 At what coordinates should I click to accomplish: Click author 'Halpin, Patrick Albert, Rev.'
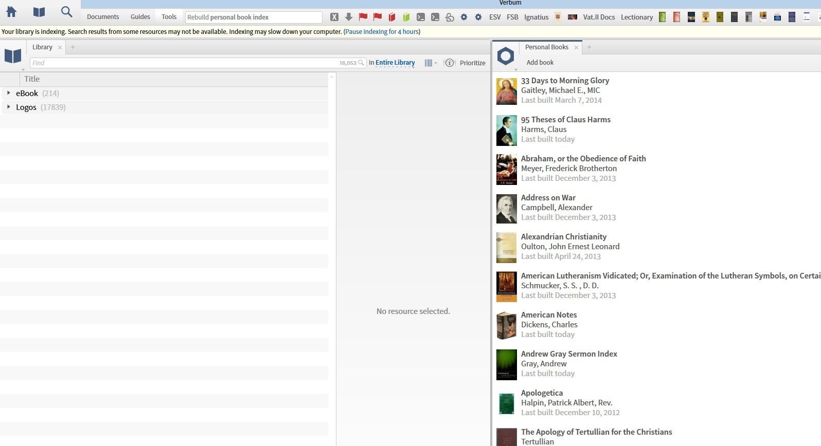[566, 402]
